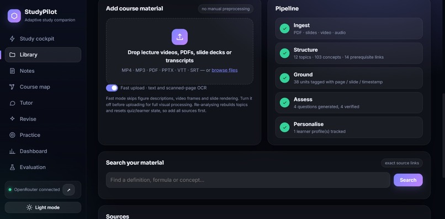Viewport: 445px width, 219px height.
Task: Click the sun icon beside Light mode
Action: 29,207
